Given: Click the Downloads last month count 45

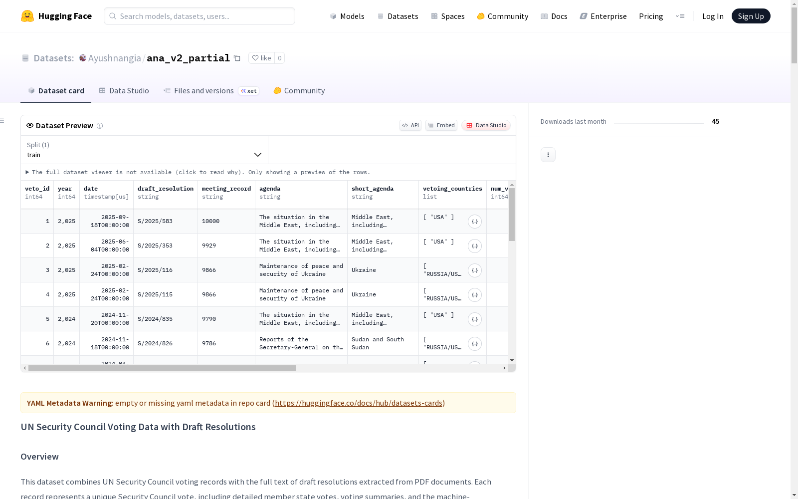Looking at the screenshot, I should [x=716, y=121].
